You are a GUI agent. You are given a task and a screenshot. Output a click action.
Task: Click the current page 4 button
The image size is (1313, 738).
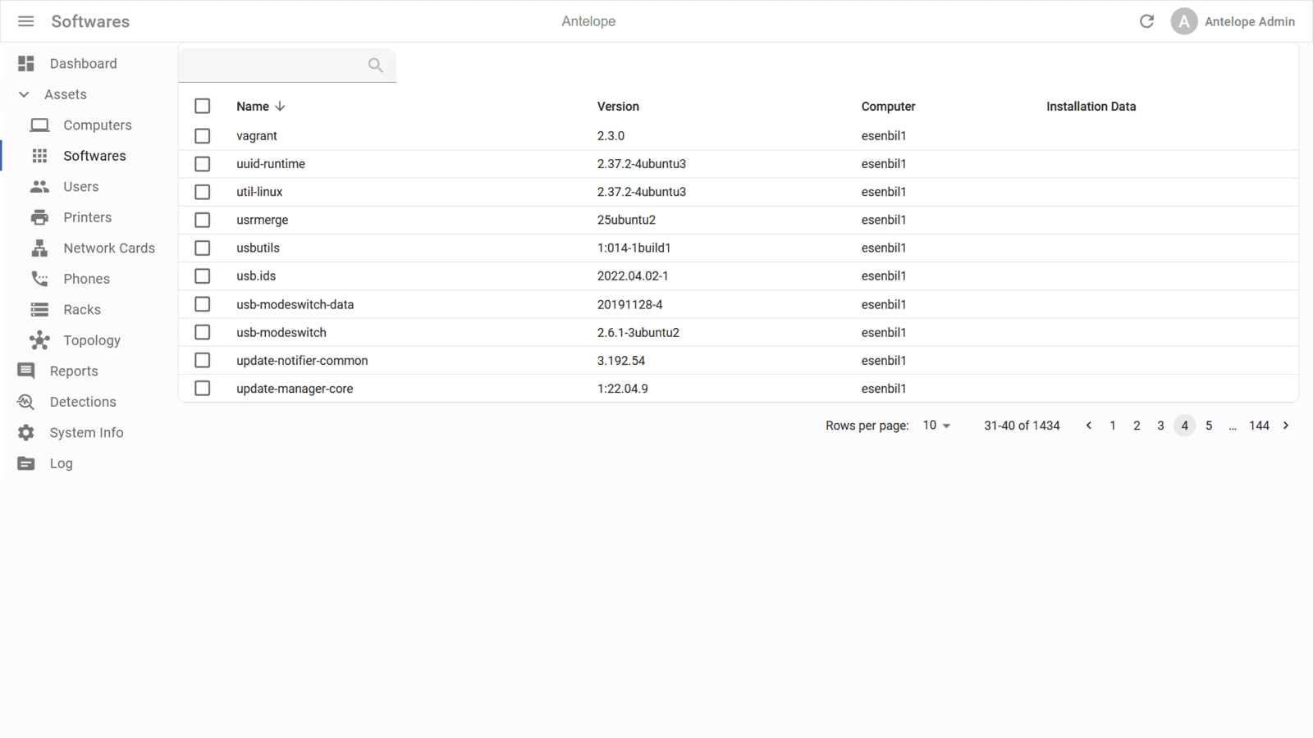1184,426
